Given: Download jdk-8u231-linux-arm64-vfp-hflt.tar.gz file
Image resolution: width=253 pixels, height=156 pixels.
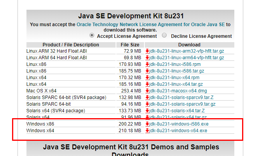Looking at the screenshot, I should click(186, 58).
